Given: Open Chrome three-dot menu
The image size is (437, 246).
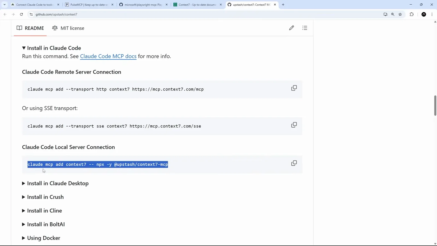Looking at the screenshot, I should point(432,14).
